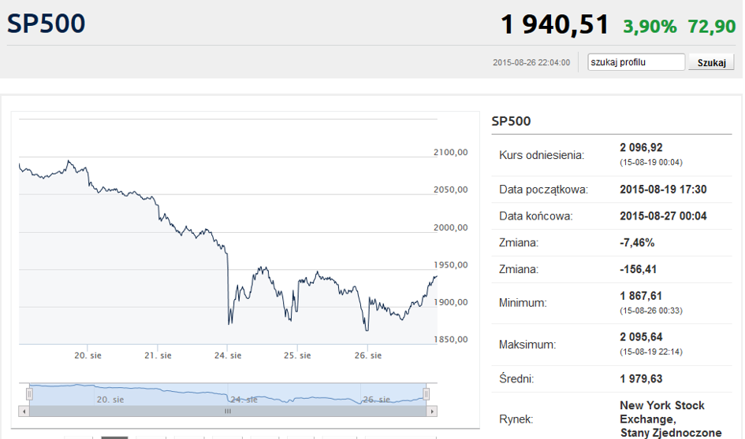Click the scrollbar right arrow under the chart
745x439 pixels.
click(431, 411)
